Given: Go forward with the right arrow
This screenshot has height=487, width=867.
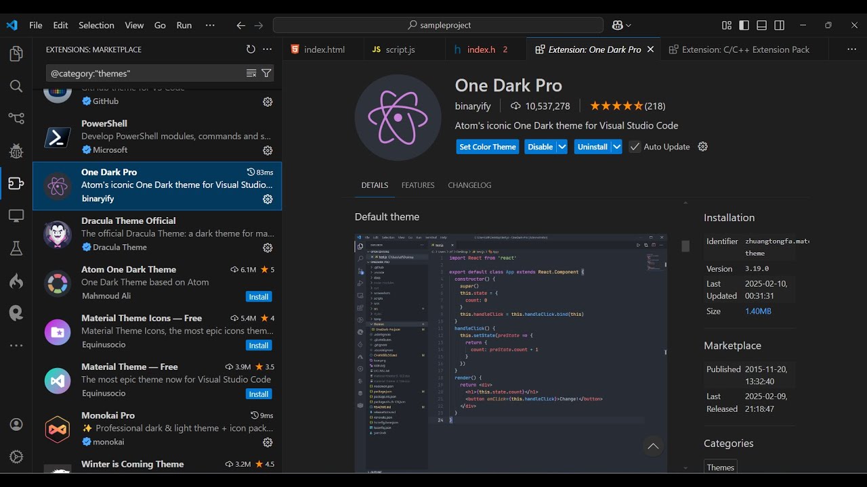Looking at the screenshot, I should coord(258,25).
